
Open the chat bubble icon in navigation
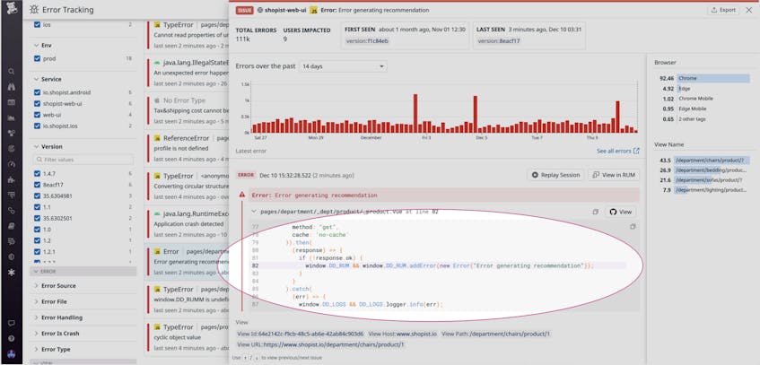point(11,323)
